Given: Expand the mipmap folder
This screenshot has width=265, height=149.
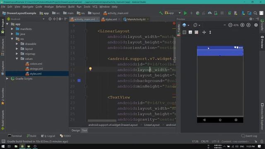Looking at the screenshot, I should click(17, 54).
